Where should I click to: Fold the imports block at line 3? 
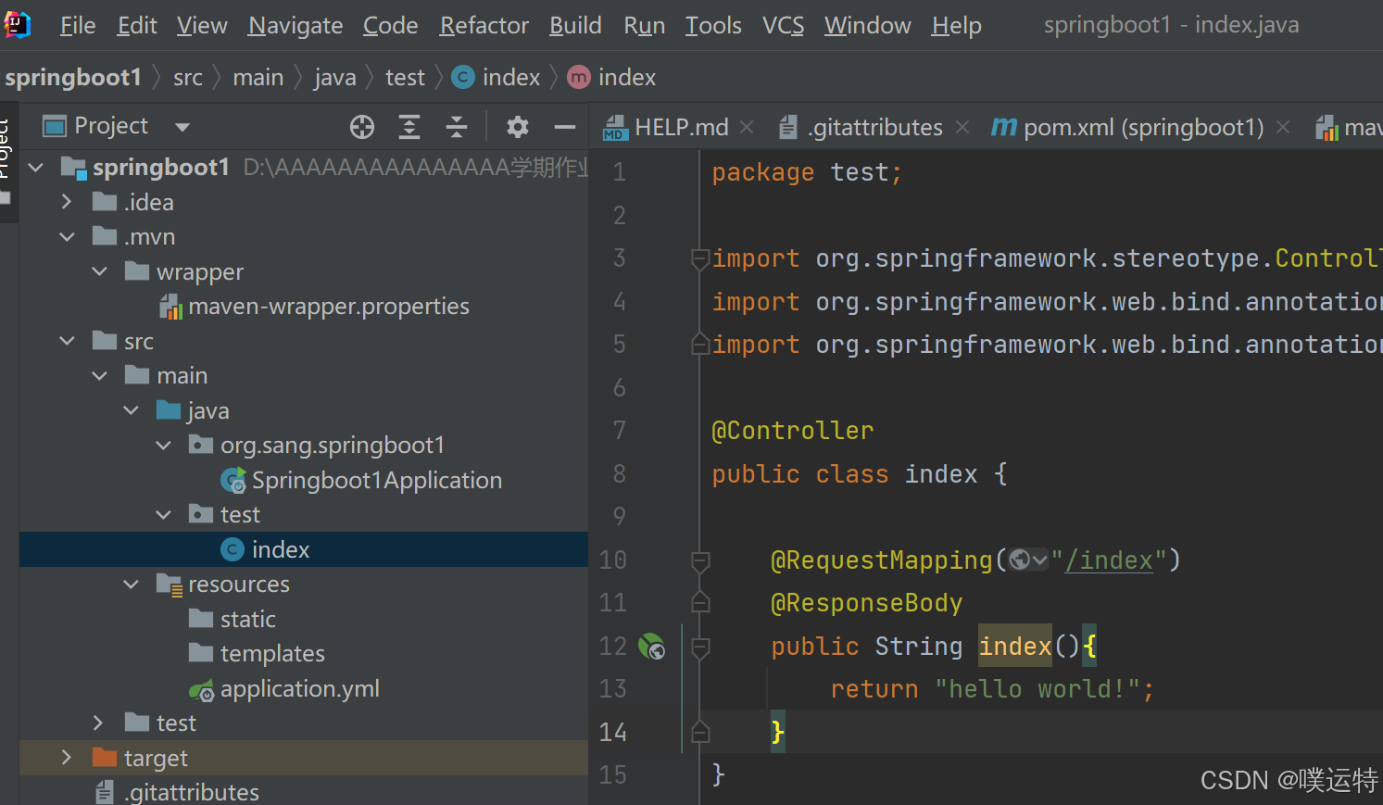[x=701, y=258]
